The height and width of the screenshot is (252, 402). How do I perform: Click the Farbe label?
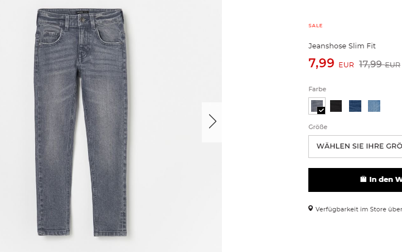pyautogui.click(x=317, y=89)
